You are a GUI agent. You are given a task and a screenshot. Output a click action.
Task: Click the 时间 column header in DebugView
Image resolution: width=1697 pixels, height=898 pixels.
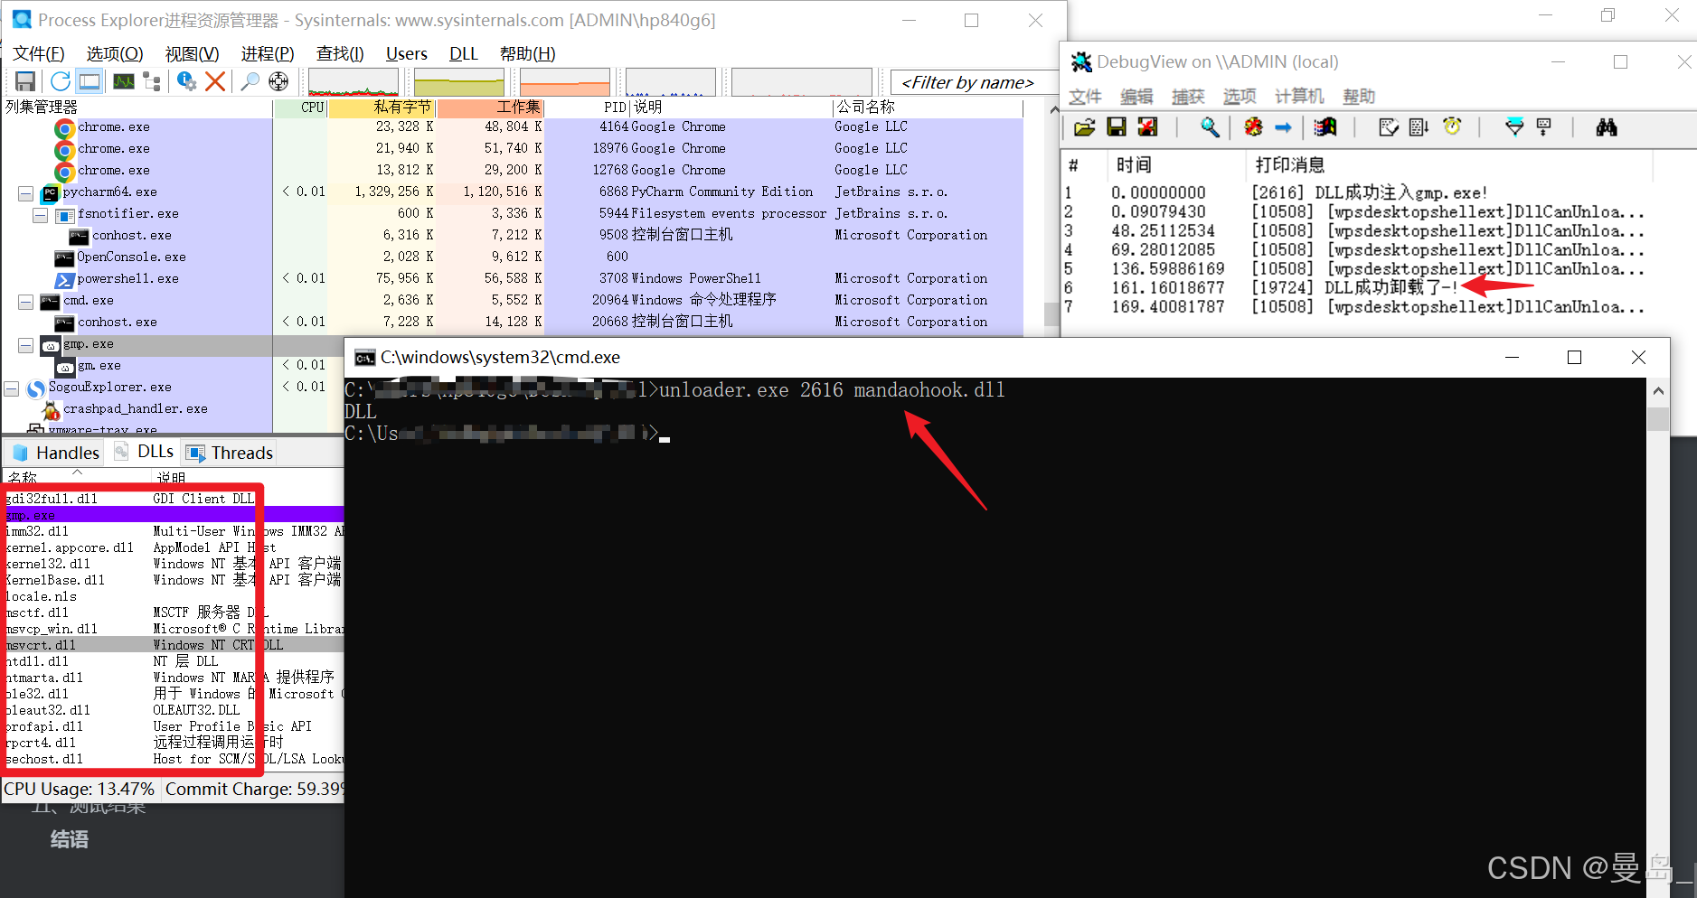coord(1175,164)
